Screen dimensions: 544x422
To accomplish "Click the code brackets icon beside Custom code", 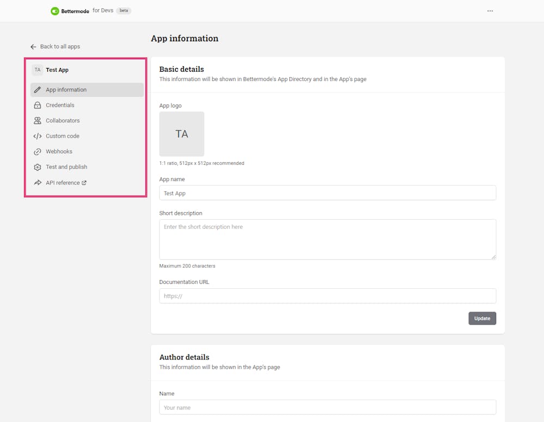I will click(x=38, y=136).
